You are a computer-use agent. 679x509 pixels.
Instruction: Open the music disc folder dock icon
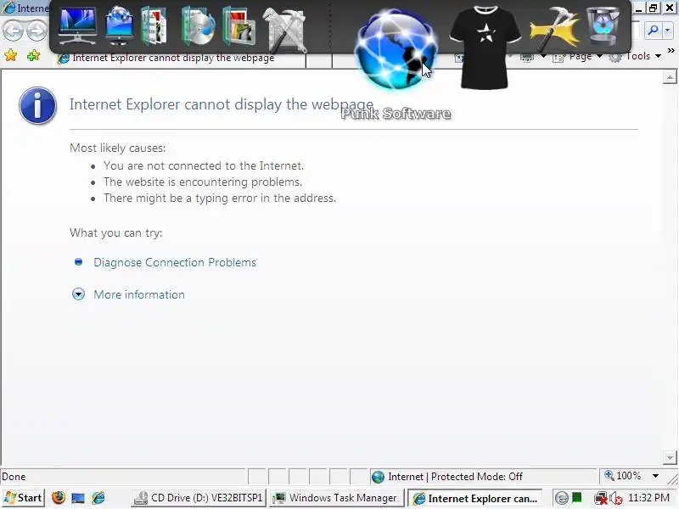[x=198, y=26]
